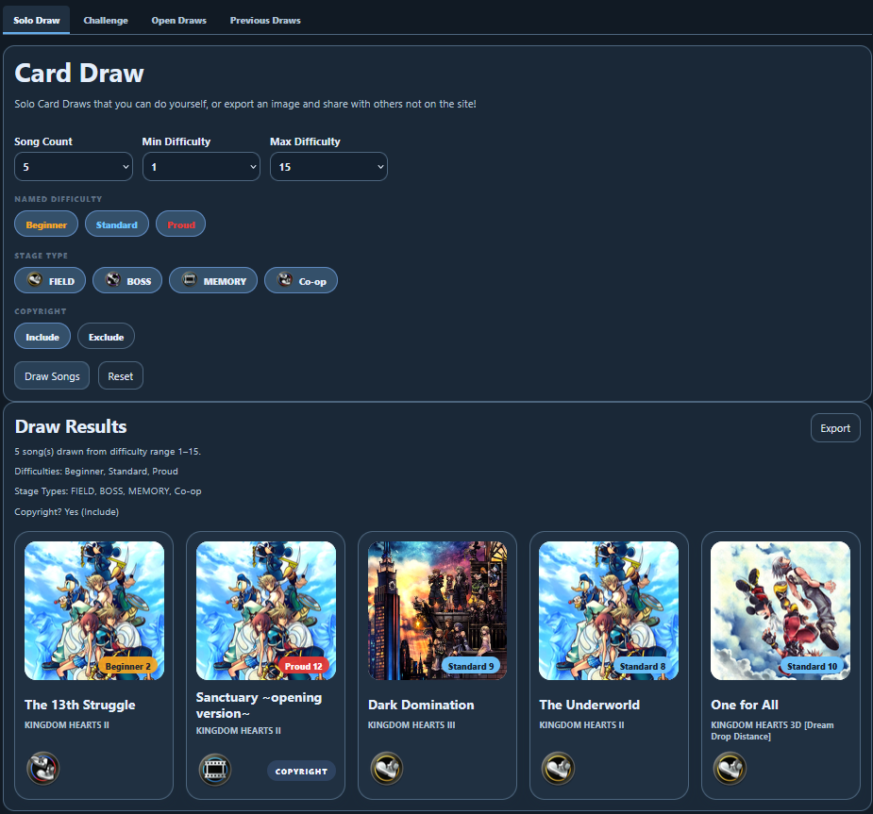
Task: Click the KINGDOM HEARTS III game label
Action: (x=411, y=725)
